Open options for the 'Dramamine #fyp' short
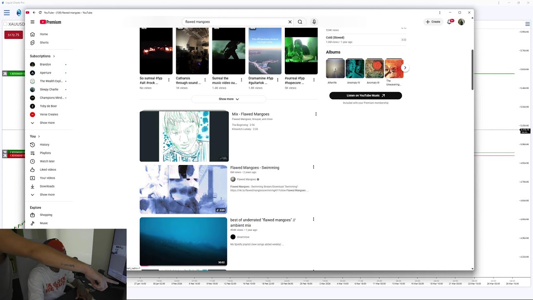Viewport: 533px width, 300px height. (x=278, y=80)
